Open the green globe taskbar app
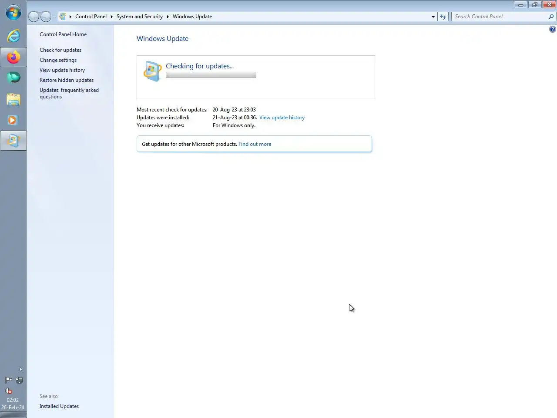 13,78
